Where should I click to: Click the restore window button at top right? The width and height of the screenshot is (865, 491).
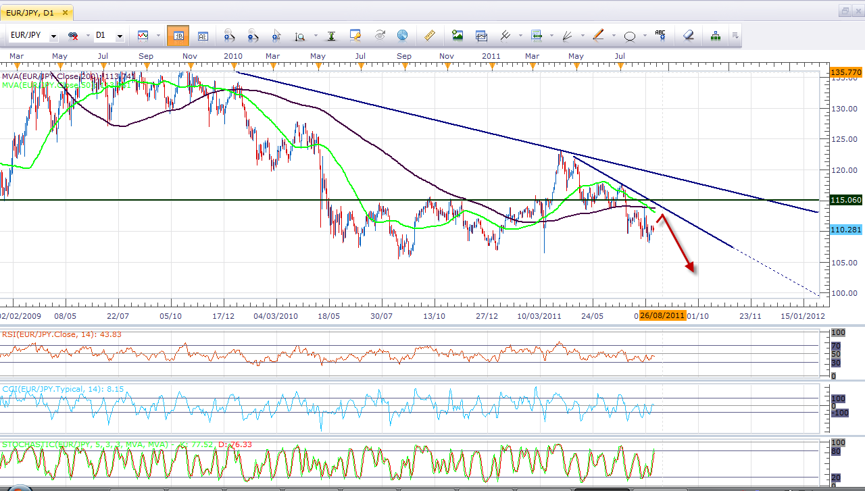[x=845, y=11]
